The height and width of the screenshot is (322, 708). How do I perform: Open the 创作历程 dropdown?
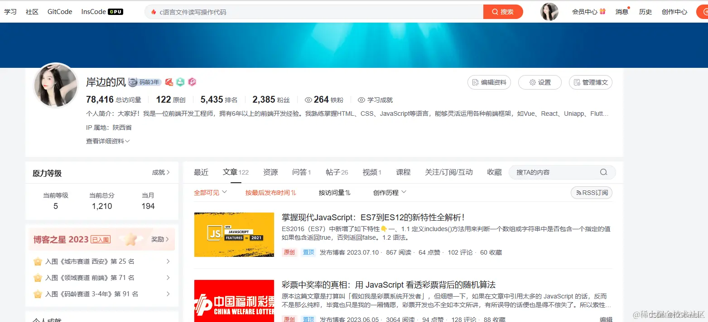389,192
